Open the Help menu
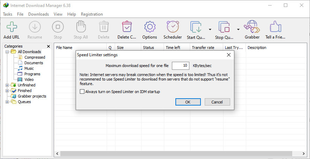The width and height of the screenshot is (310, 159). click(x=71, y=14)
